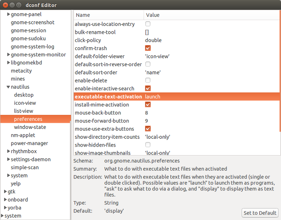Viewport: 281px width, 220px height.
Task: Expand the yorba node arrow
Action: [x=5, y=208]
